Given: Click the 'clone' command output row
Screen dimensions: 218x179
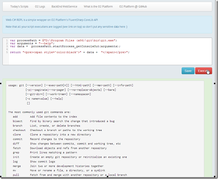Looking at the screenshot, I should coord(52,135).
